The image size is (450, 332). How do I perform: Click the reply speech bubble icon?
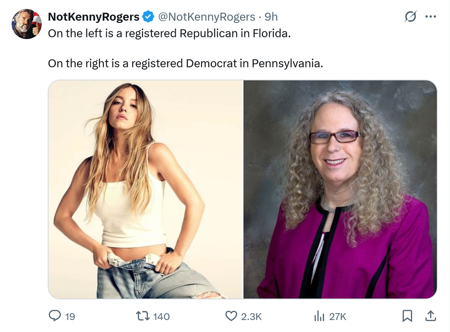(x=54, y=316)
